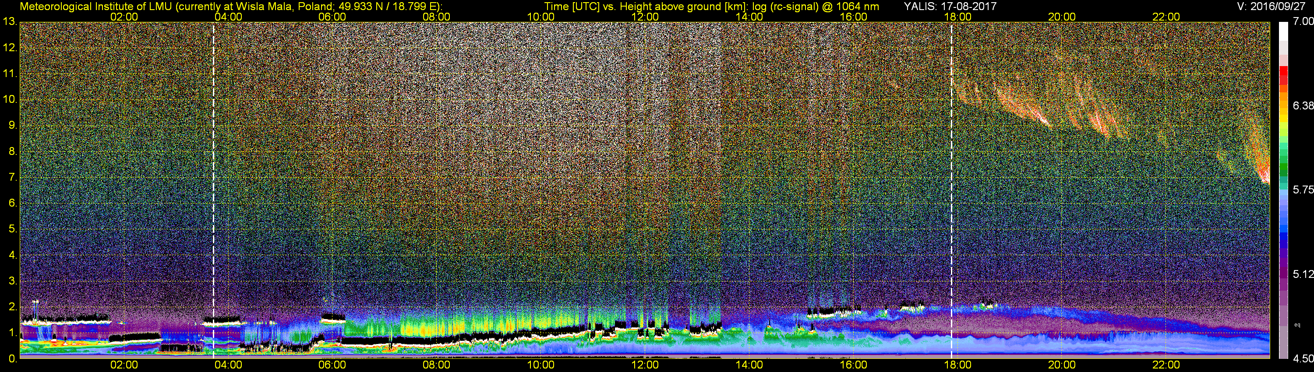Click the 04:00 label on the top time axis
This screenshot has height=372, width=1314.
click(228, 17)
